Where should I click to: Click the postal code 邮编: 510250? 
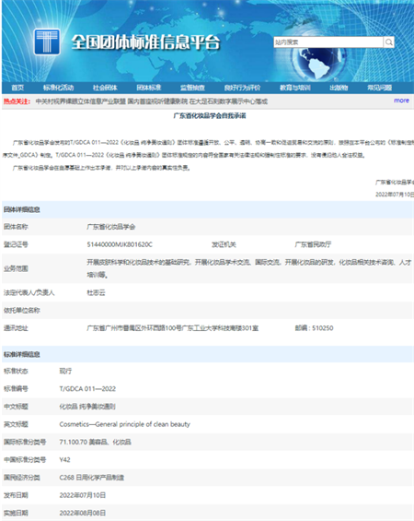click(314, 328)
